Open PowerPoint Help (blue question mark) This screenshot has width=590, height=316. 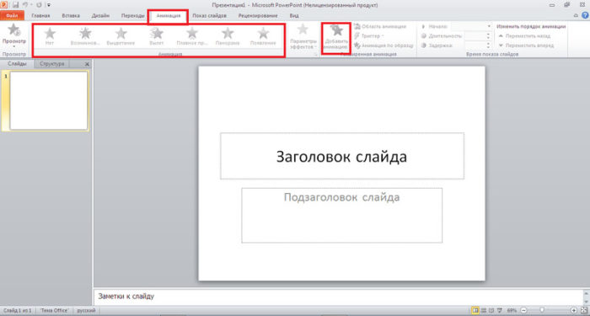coord(586,15)
